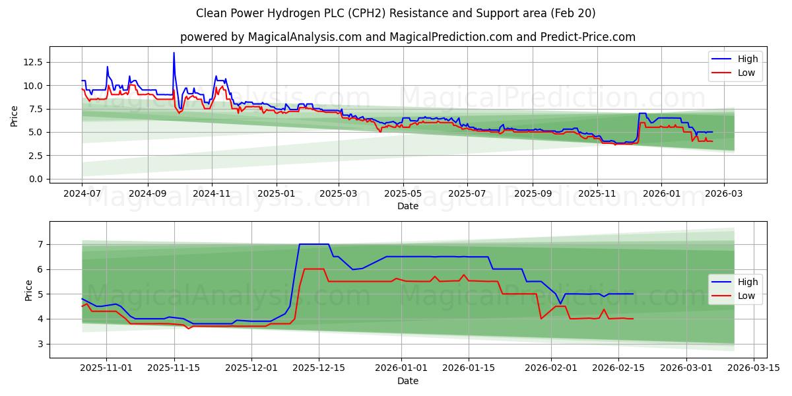Click the Date axis label under the long-term chart
792x396 pixels.
(x=408, y=207)
